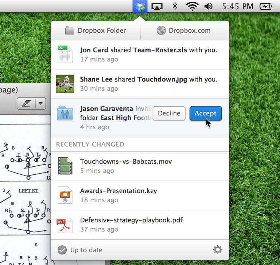This screenshot has width=280, height=265.
Task: Click the RECENTLY CHANGED header
Action: (90, 144)
